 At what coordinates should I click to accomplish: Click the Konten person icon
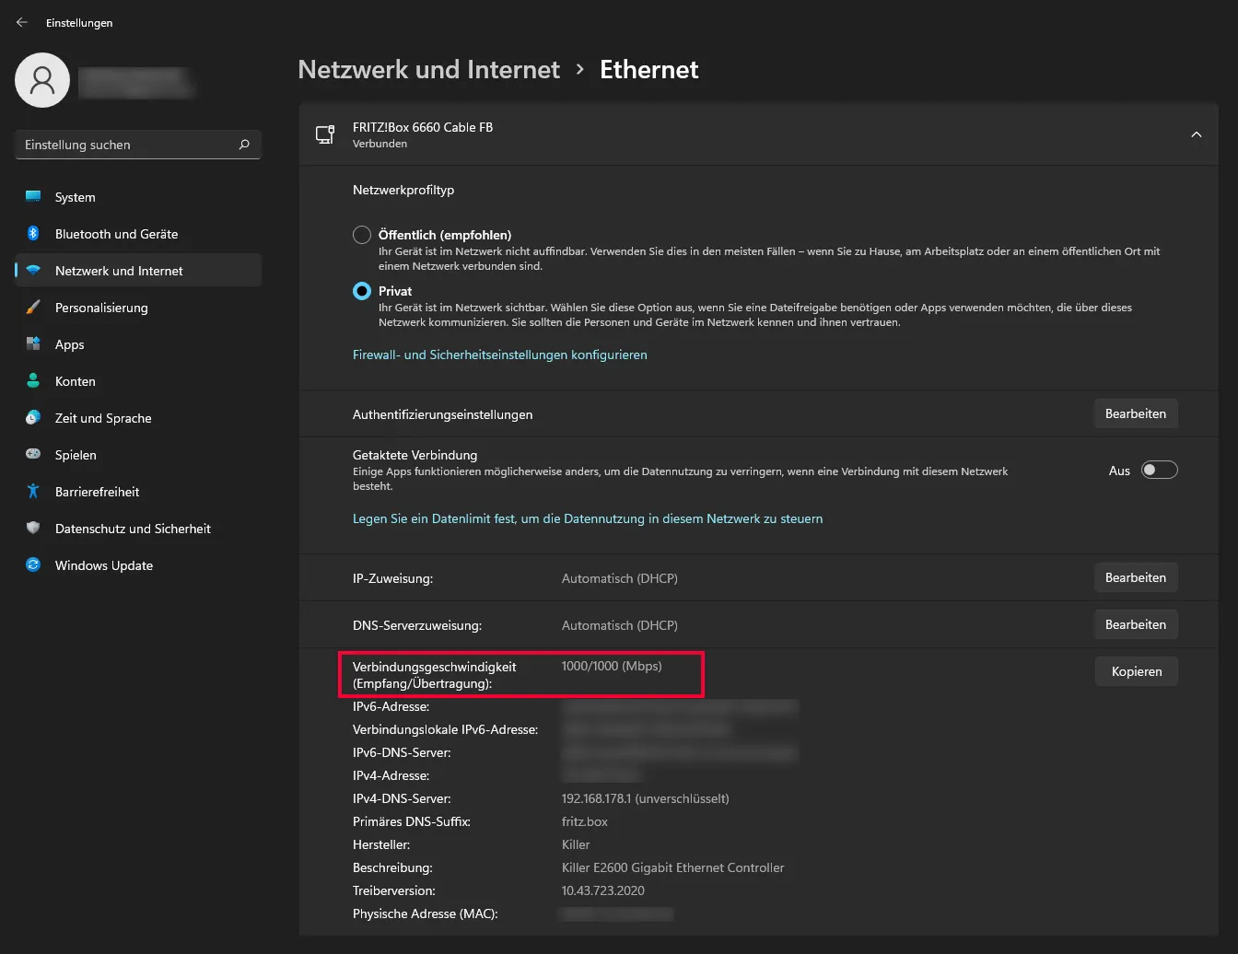click(33, 381)
